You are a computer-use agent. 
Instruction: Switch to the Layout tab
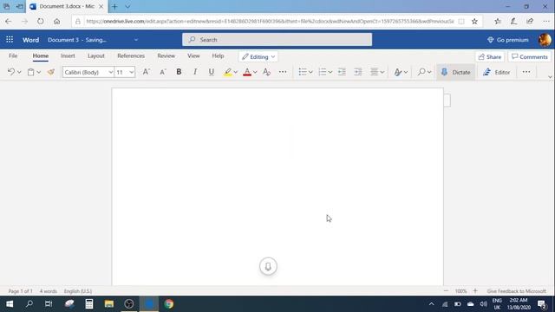pos(96,55)
